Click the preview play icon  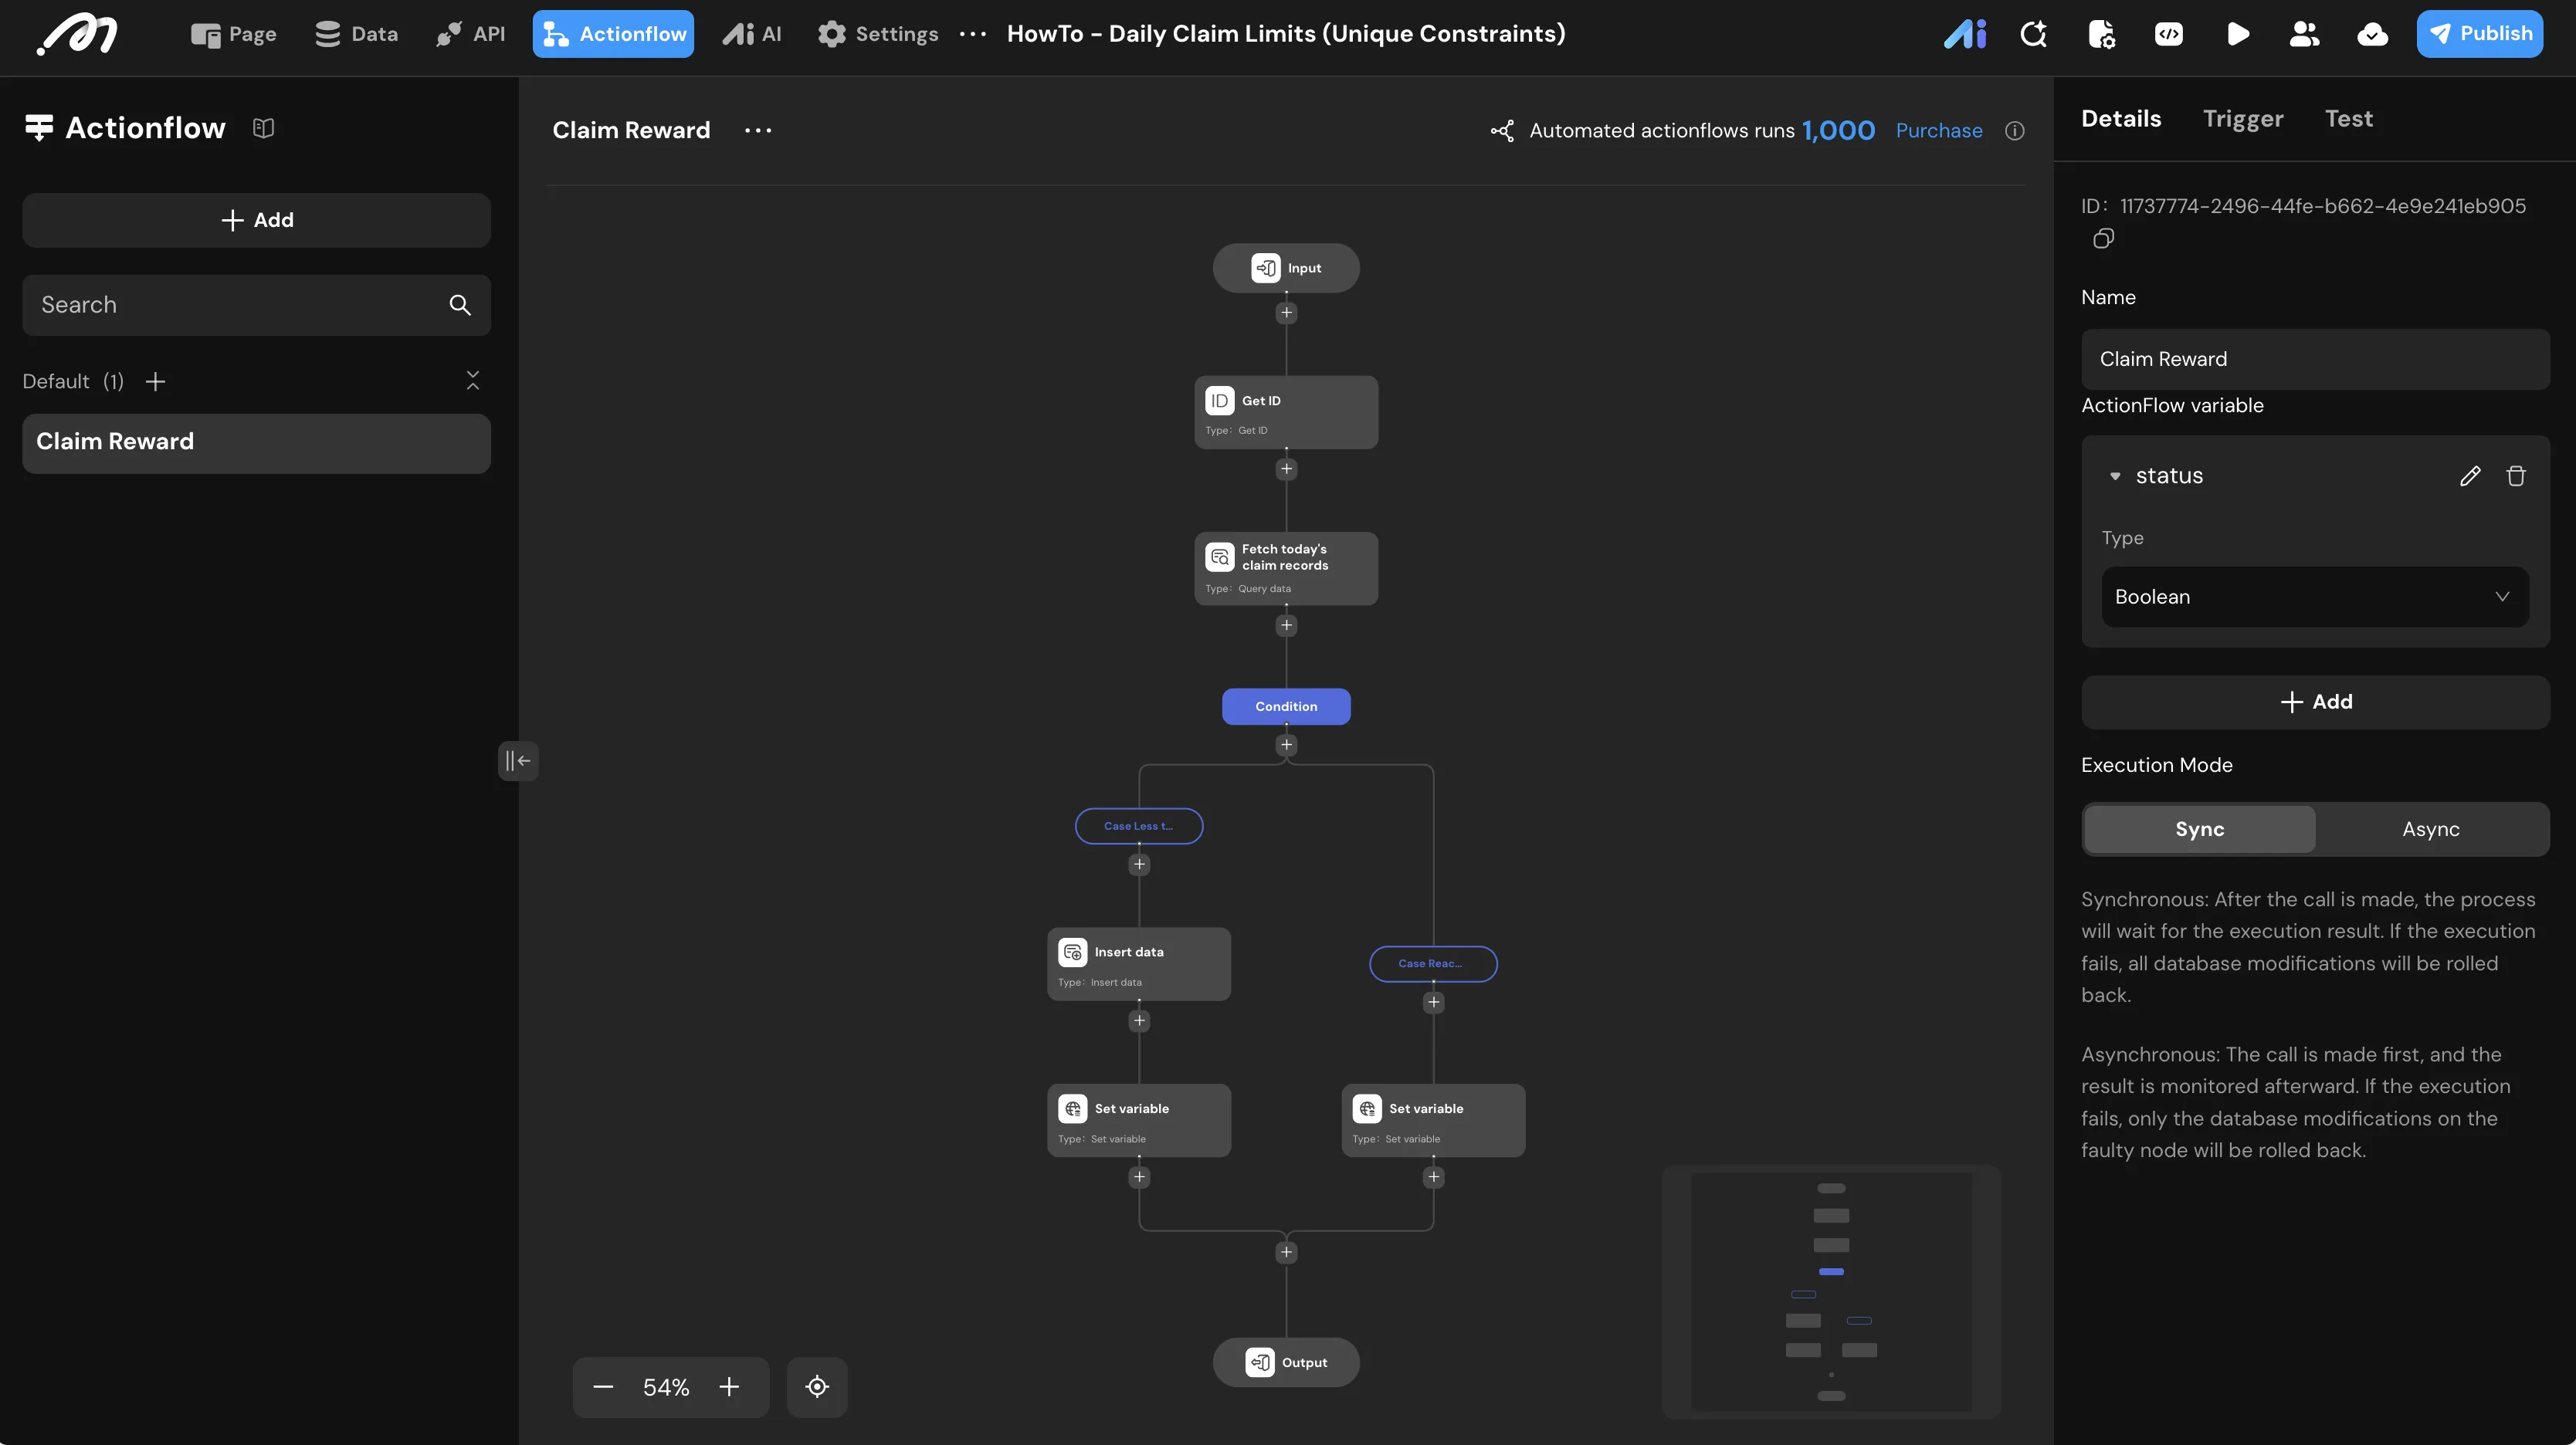pyautogui.click(x=2238, y=34)
